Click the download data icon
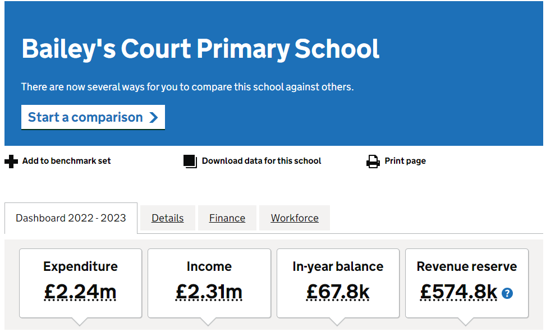 190,162
